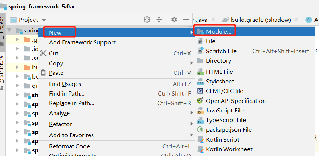The width and height of the screenshot is (319, 156).
Task: Click the gr folder icon
Action: pyautogui.click(x=27, y=86)
